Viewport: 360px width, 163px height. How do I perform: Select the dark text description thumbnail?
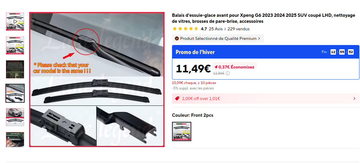[x=15, y=69]
